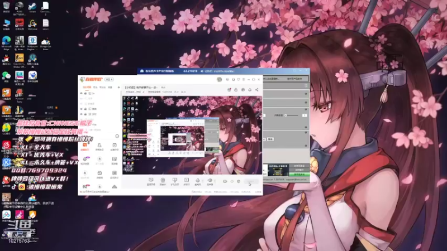Image resolution: width=447 pixels, height=251 pixels.
Task: Click the microphone icon in the streaming toolbar
Action: click(x=198, y=180)
